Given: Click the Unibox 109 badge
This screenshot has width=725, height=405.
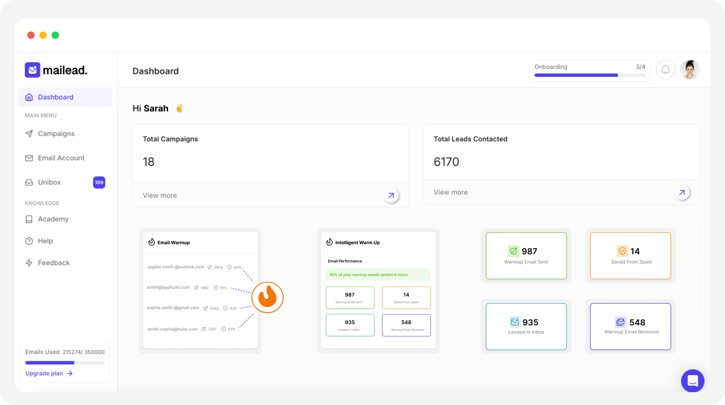Looking at the screenshot, I should 99,183.
